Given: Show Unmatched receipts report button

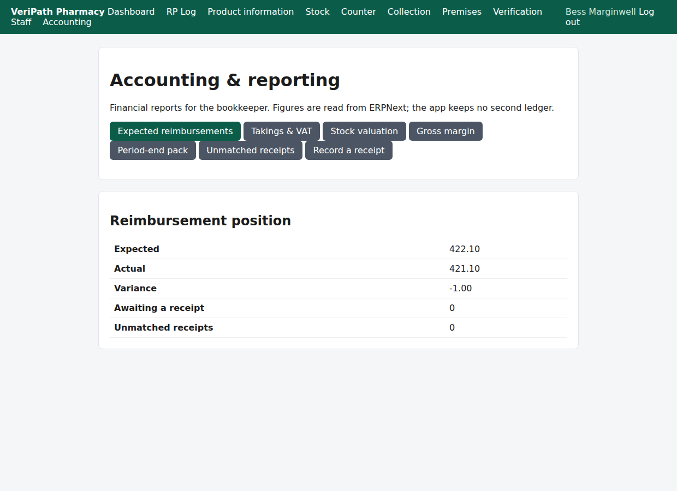Looking at the screenshot, I should point(251,150).
